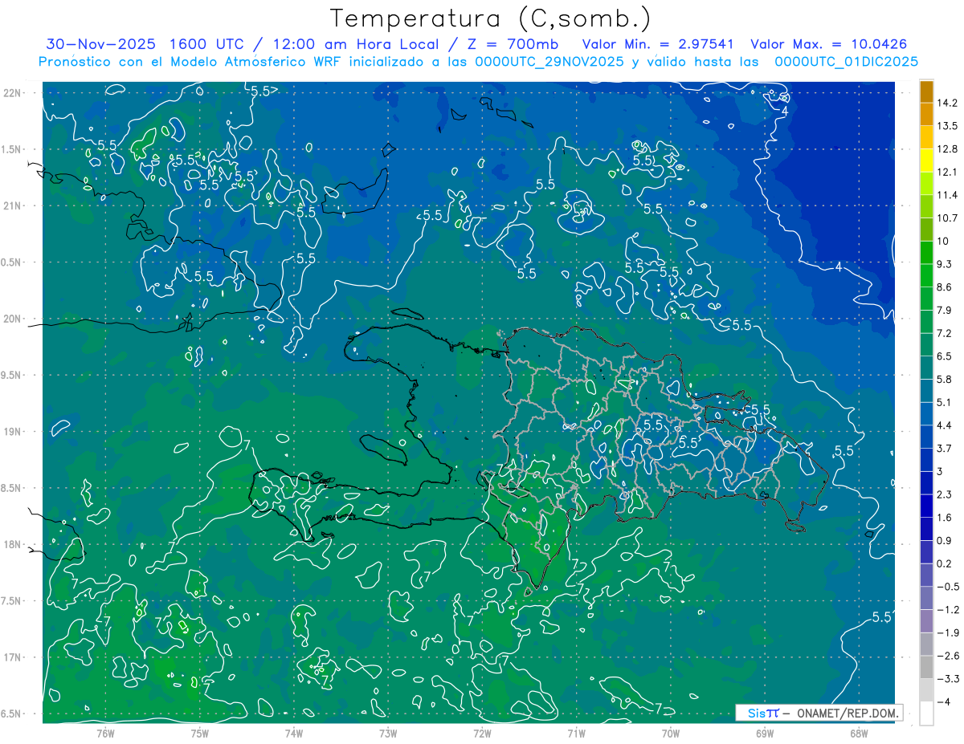The width and height of the screenshot is (964, 744).
Task: Click the '22N' latitude axis label
Action: click(12, 93)
